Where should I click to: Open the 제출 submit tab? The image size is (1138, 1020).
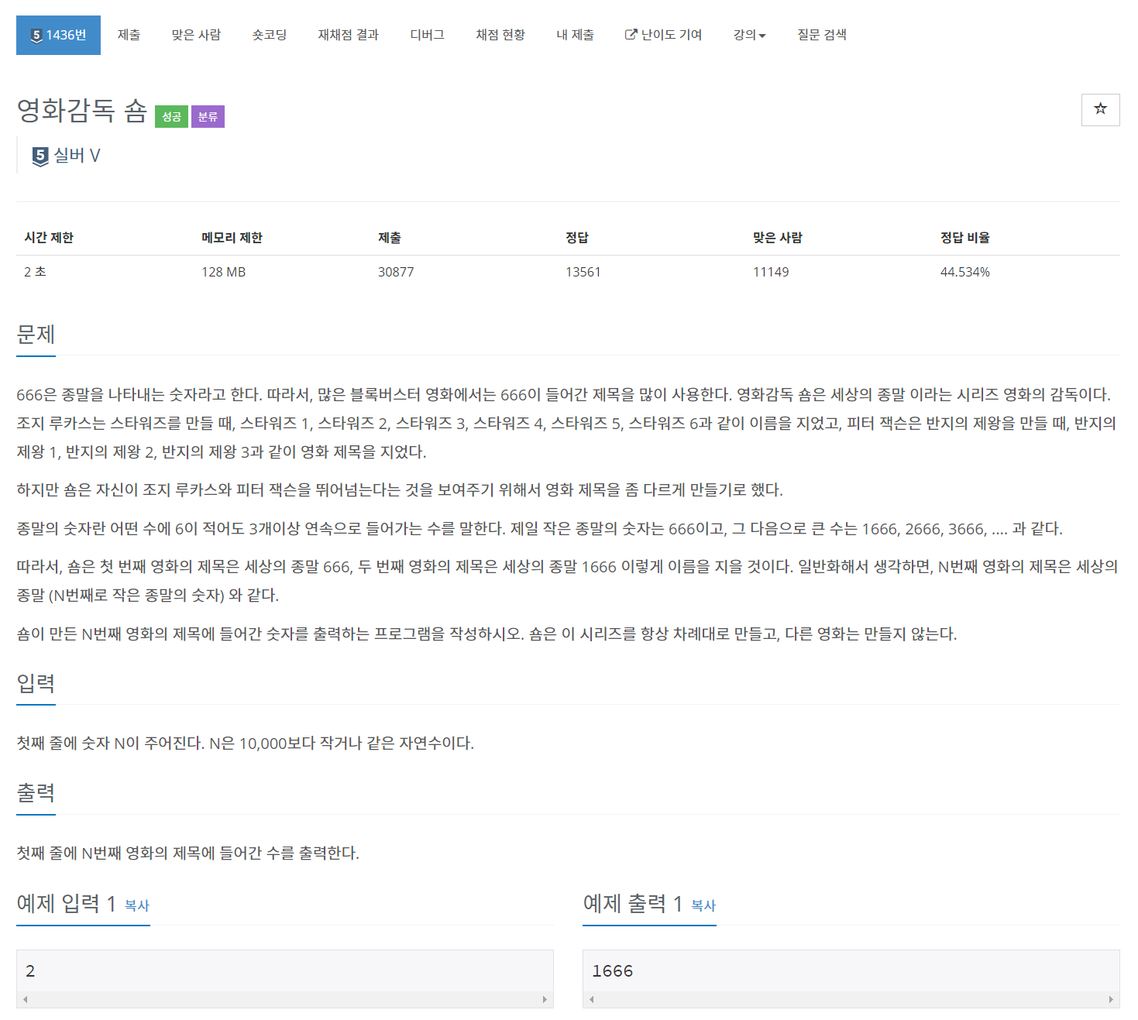(129, 35)
